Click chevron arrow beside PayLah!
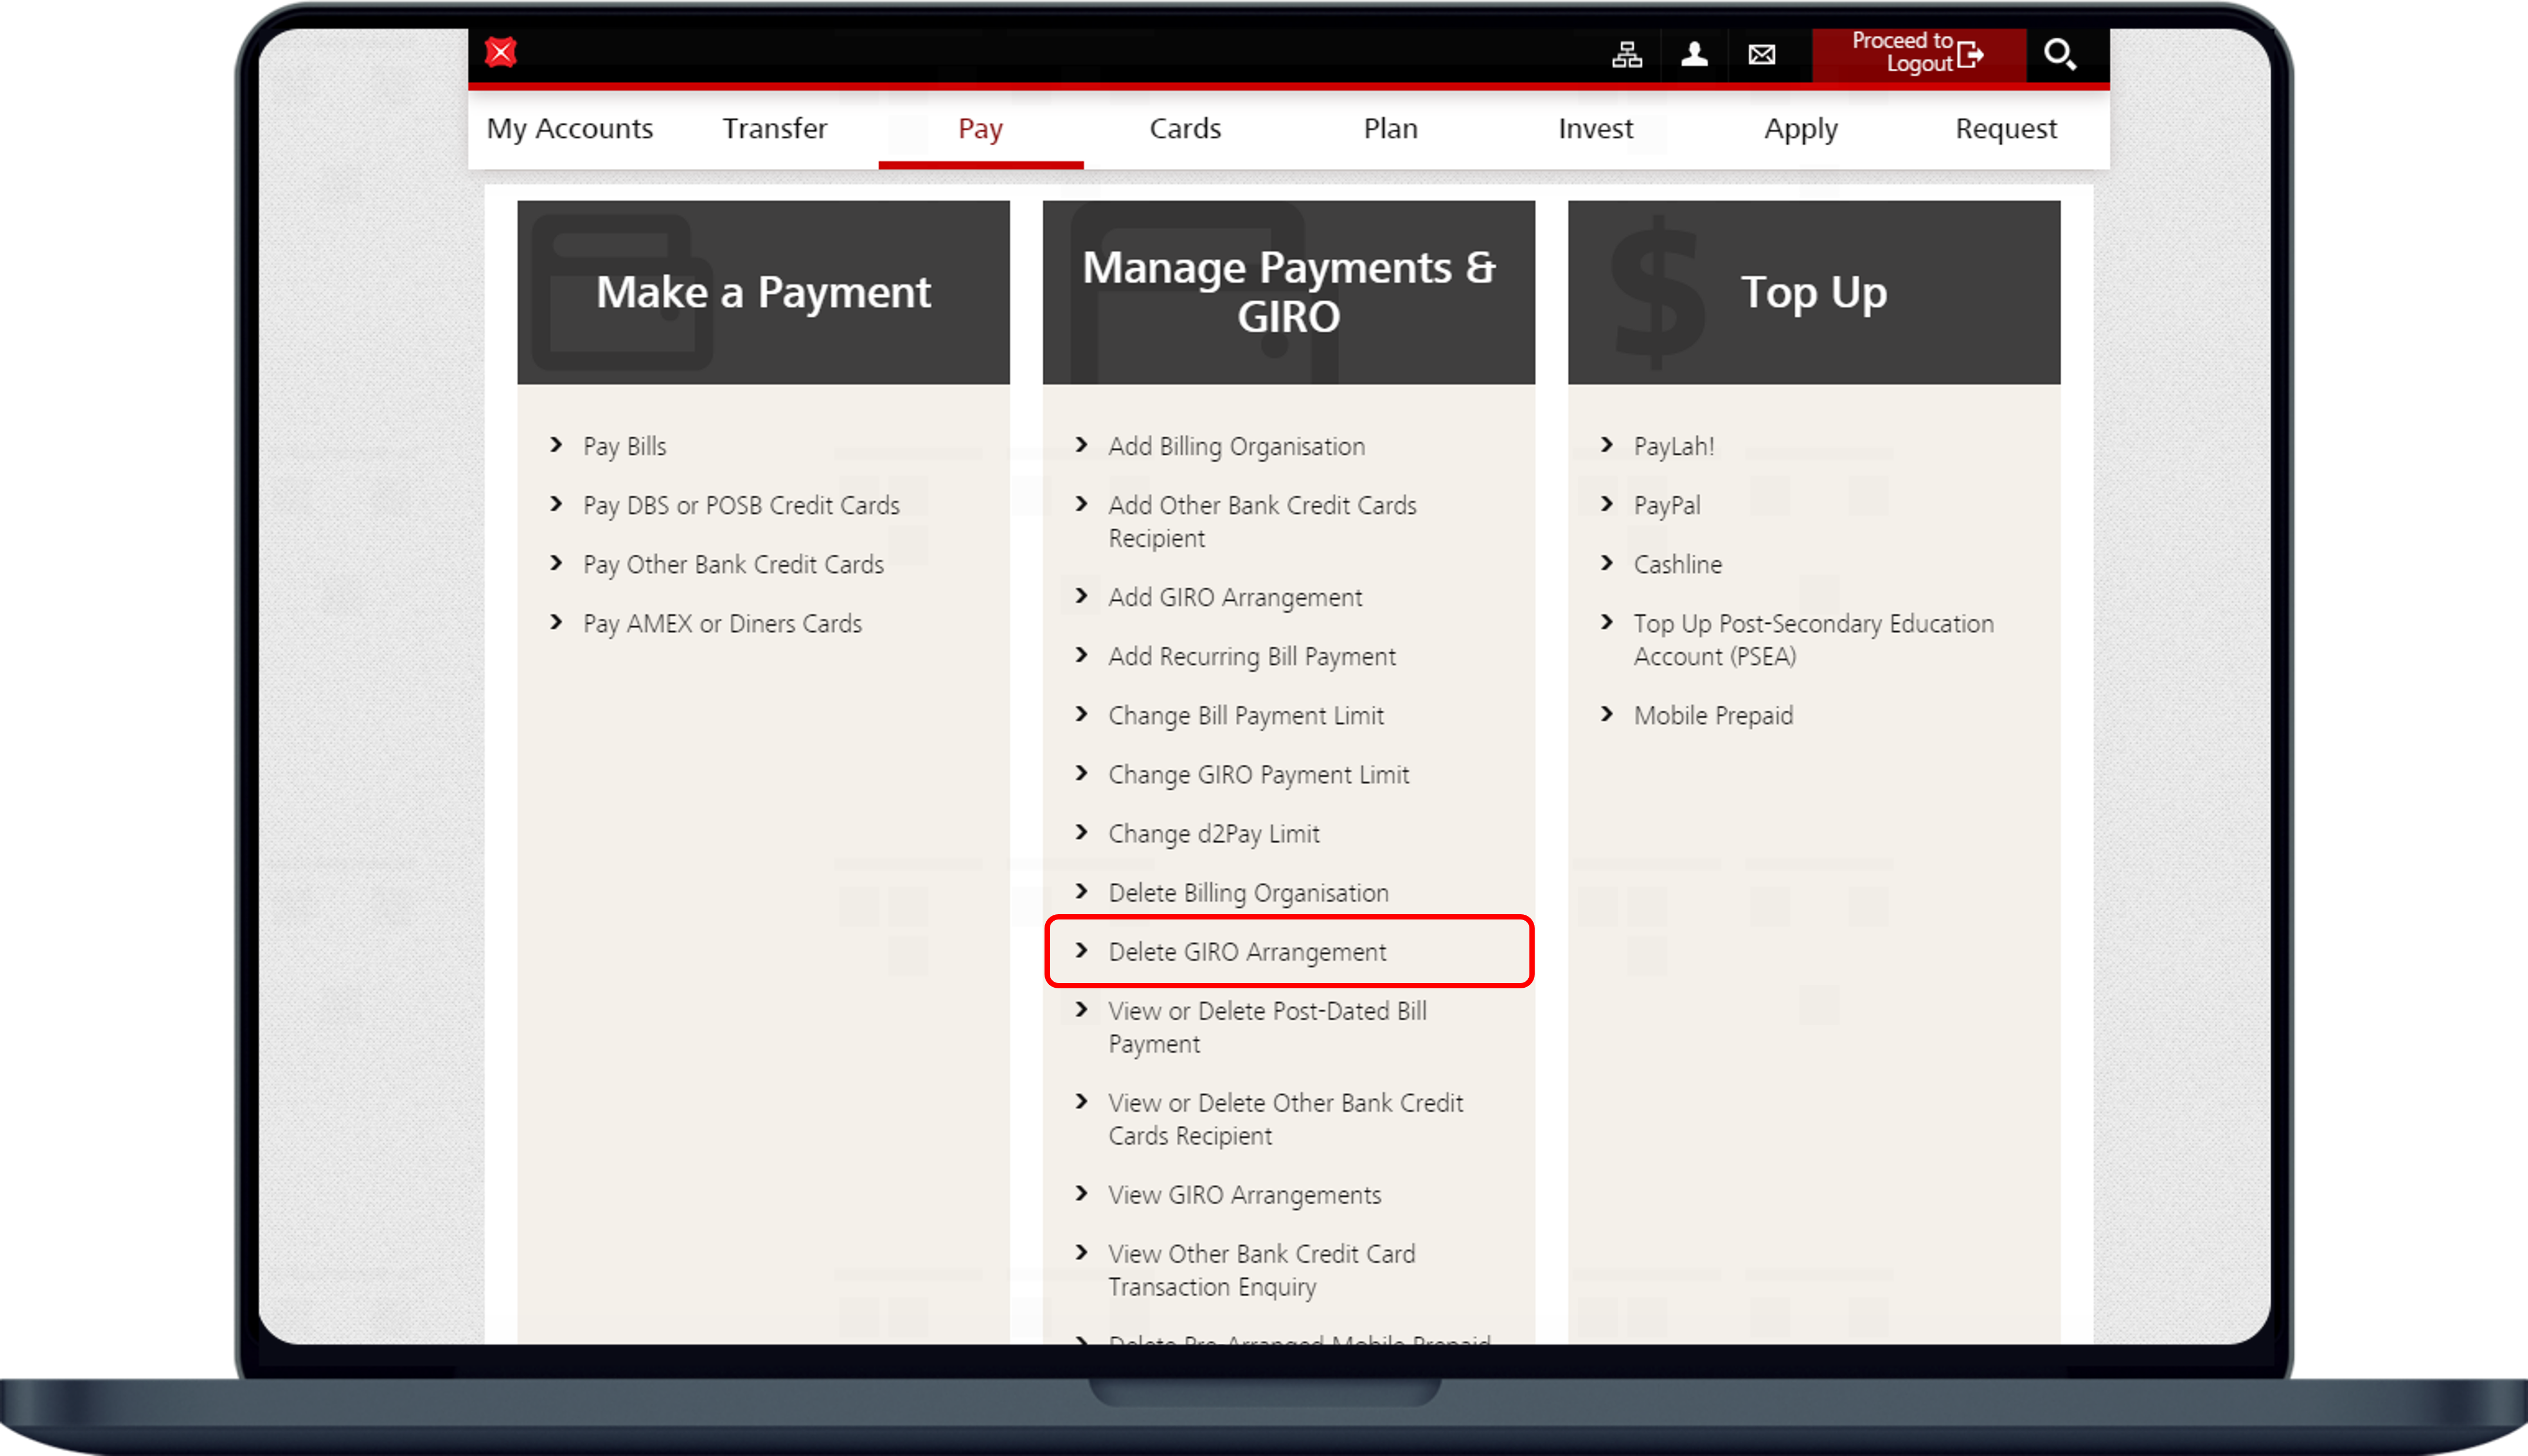2528x1456 pixels. [1607, 445]
